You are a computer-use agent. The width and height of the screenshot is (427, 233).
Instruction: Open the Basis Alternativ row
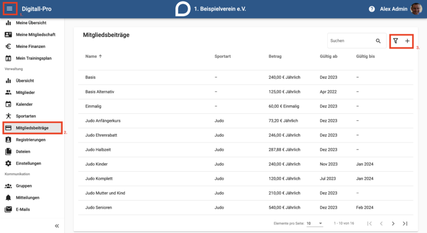pos(246,92)
